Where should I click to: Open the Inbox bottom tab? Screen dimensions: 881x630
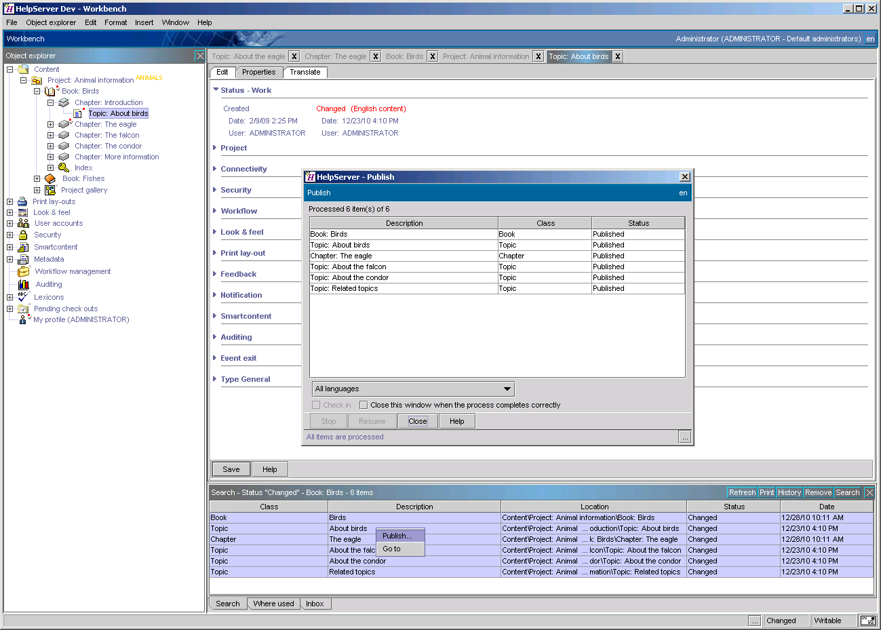coord(315,604)
